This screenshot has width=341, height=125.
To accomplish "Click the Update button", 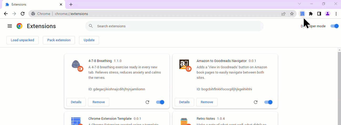I will point(89,40).
